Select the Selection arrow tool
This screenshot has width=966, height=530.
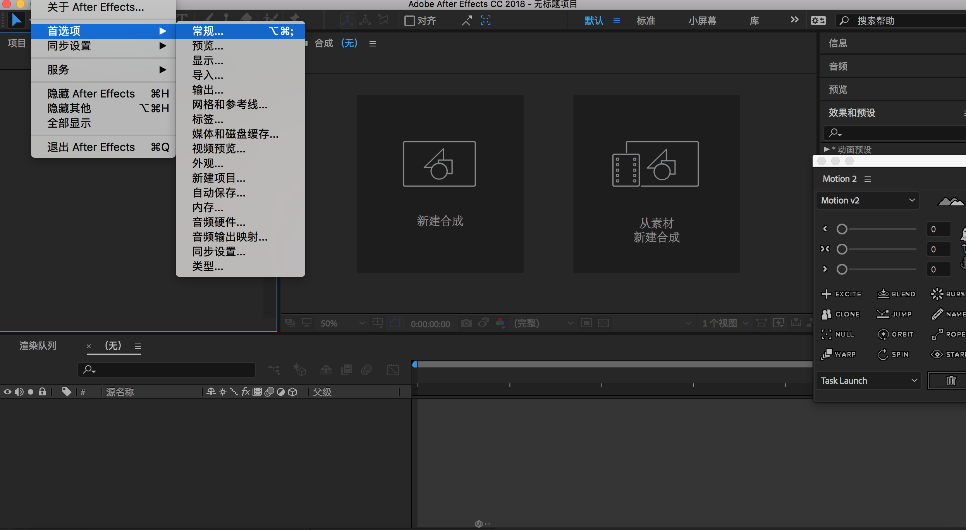click(x=16, y=20)
